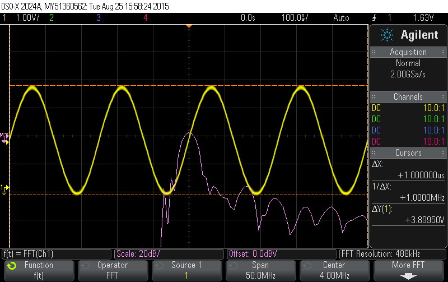
Task: Click the Offset: 0.0dBV readout
Action: [282, 253]
